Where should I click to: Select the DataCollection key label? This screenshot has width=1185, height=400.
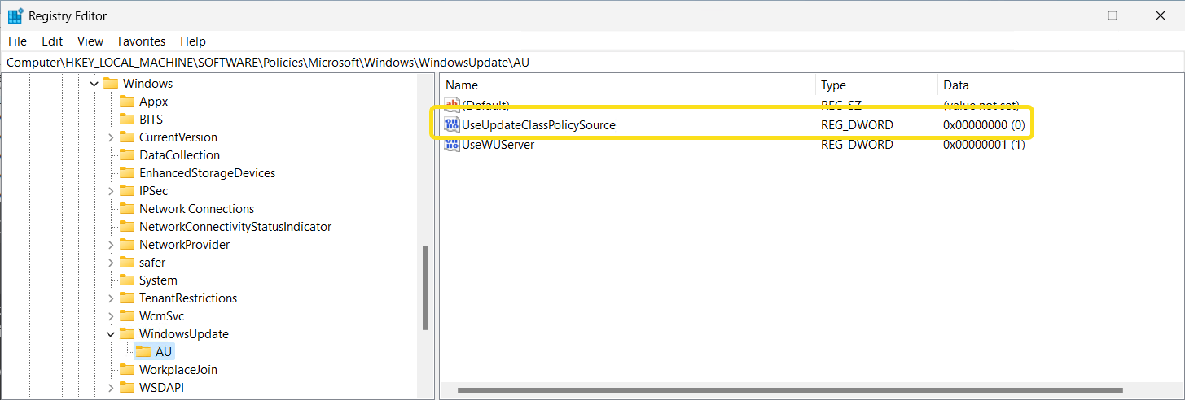179,155
